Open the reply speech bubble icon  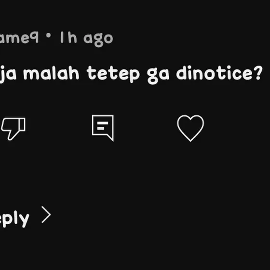[103, 128]
